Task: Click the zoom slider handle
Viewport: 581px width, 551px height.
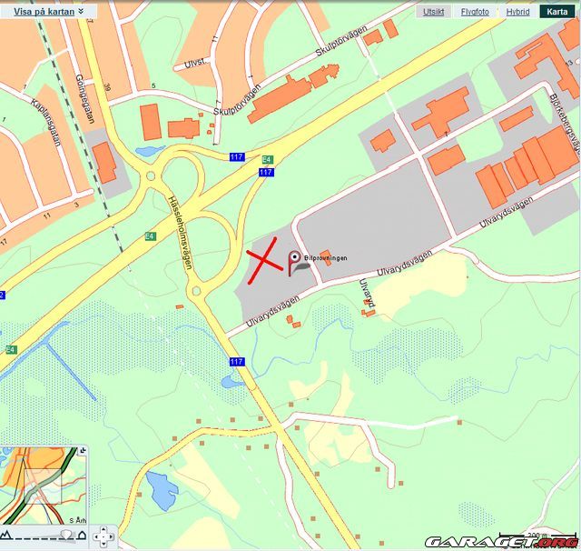Action: (x=66, y=535)
